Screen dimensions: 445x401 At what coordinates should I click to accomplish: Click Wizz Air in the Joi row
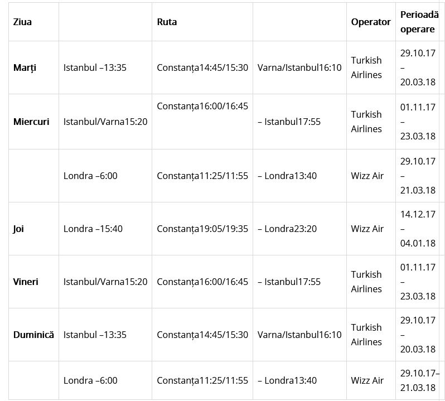pos(367,229)
